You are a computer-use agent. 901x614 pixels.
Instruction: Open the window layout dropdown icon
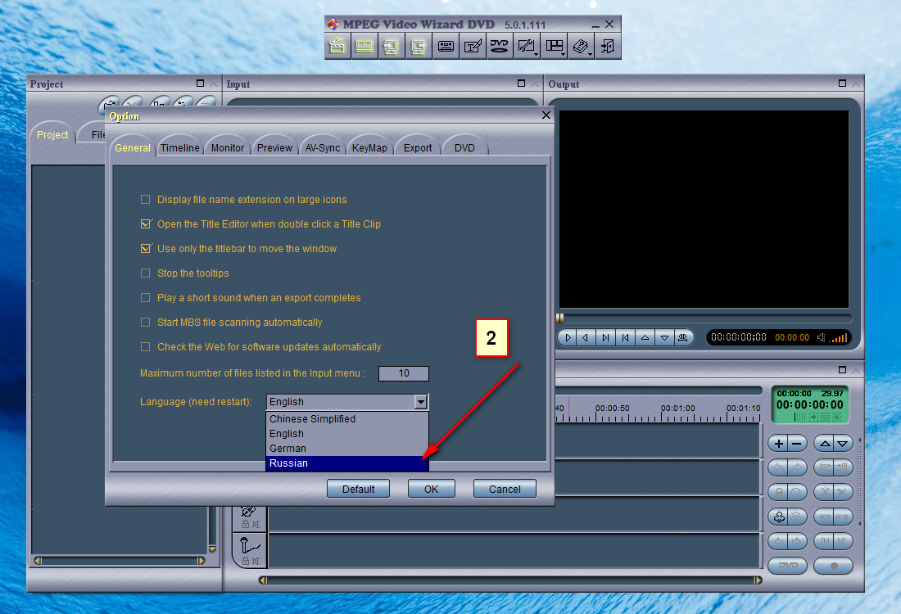tap(554, 46)
